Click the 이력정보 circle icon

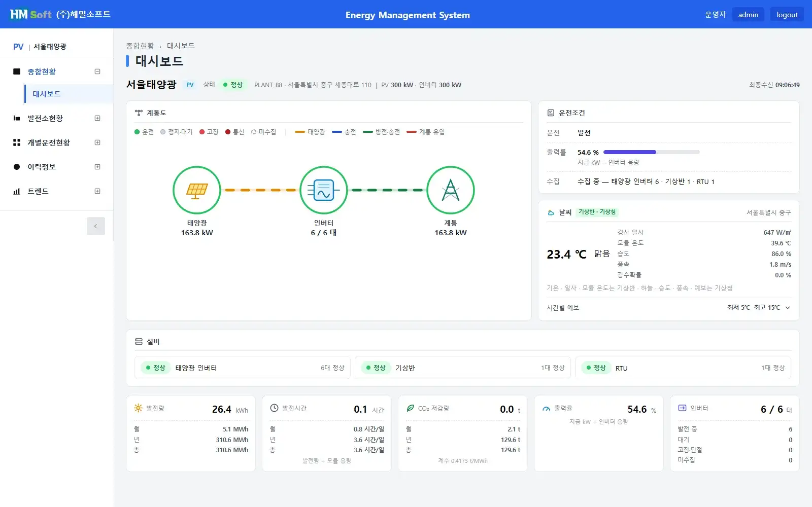pyautogui.click(x=17, y=167)
